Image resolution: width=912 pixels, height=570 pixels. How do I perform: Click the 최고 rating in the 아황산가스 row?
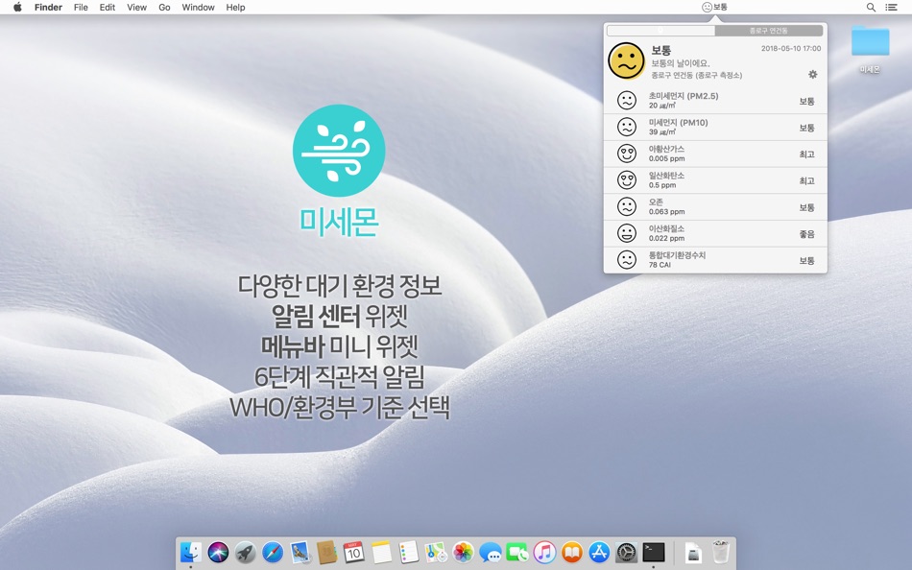[x=806, y=154]
